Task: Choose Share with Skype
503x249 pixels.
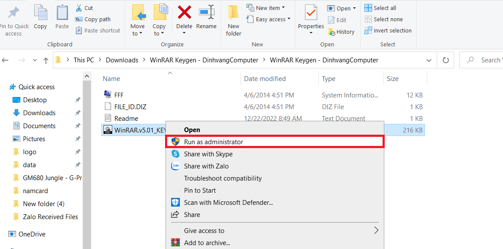Action: (275, 154)
